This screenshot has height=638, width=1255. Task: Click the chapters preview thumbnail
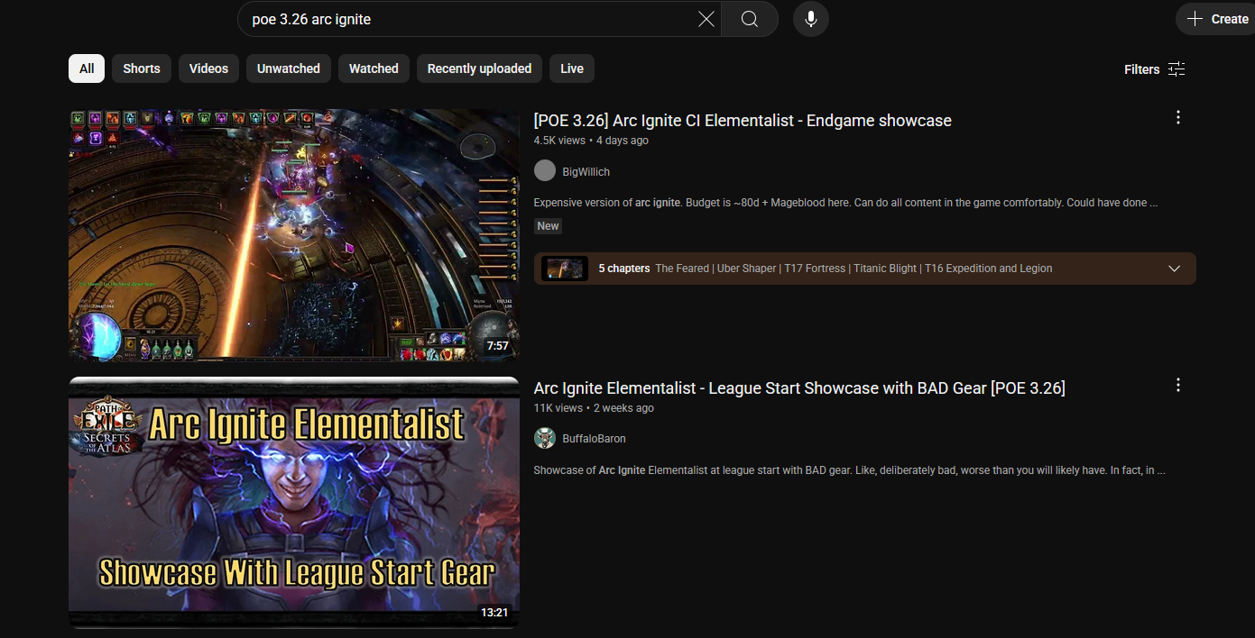(565, 269)
